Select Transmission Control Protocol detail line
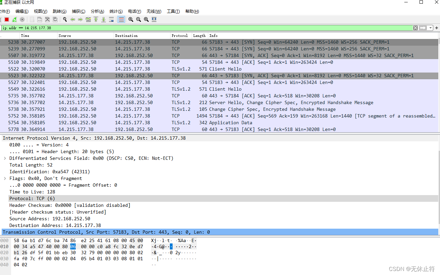The width and height of the screenshot is (440, 275). coord(219,232)
